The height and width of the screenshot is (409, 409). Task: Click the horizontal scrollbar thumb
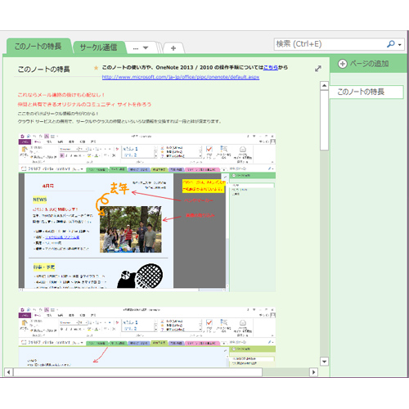point(138,372)
